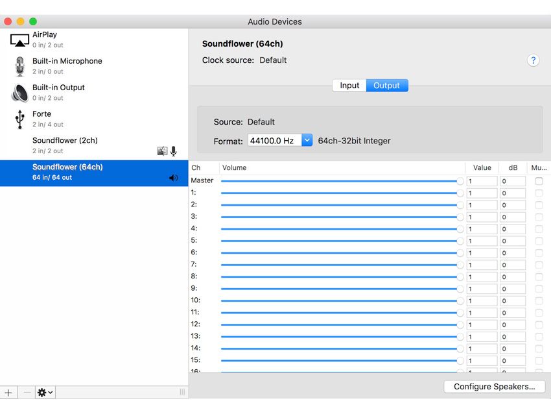Image resolution: width=551 pixels, height=414 pixels.
Task: Click the Forte USB device icon
Action: (x=19, y=118)
